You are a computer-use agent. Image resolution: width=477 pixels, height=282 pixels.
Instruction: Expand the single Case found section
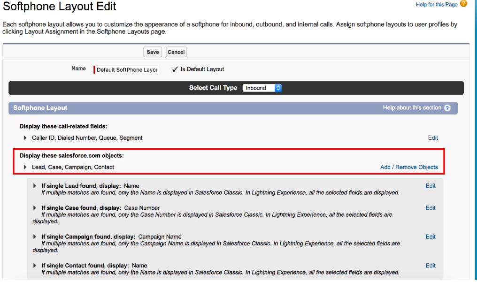click(x=35, y=208)
